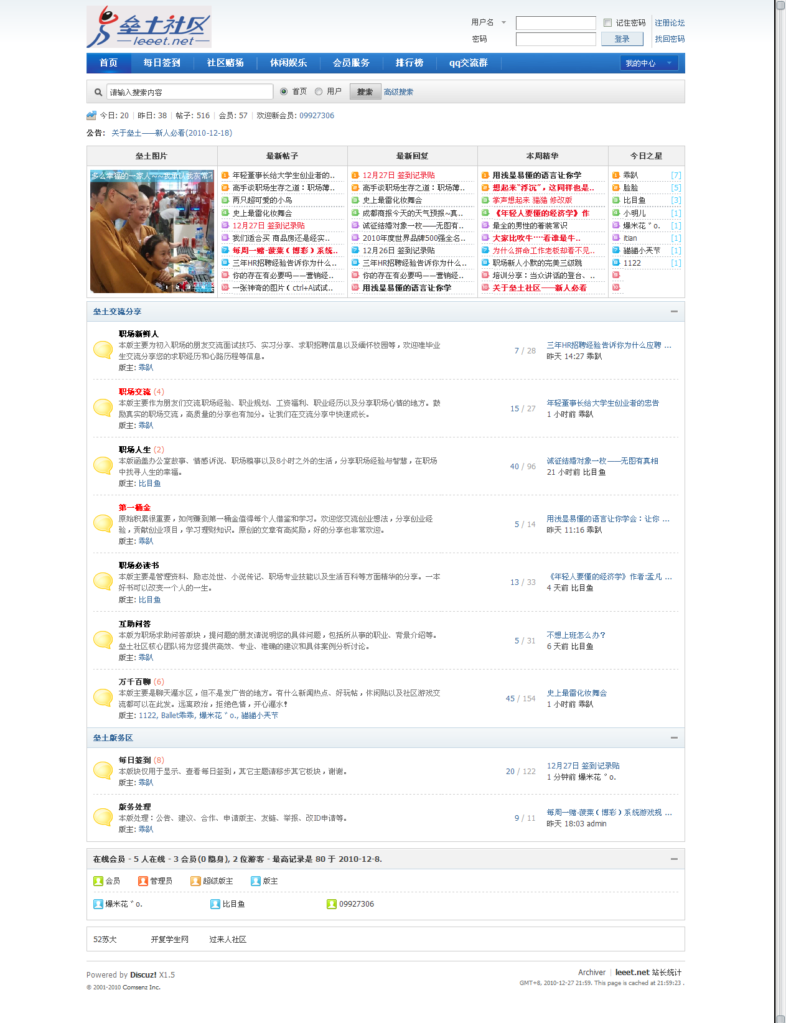Open the 首页 navigation tab

[109, 63]
